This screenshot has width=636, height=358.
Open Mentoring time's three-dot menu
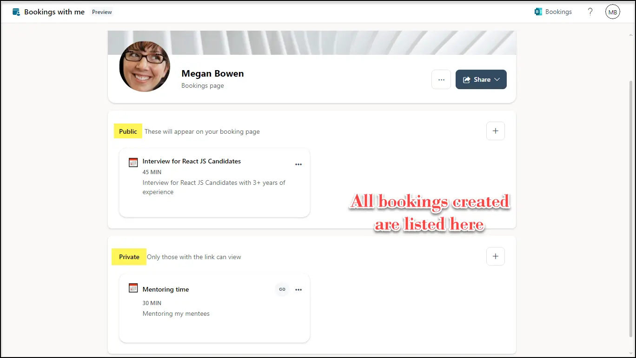tap(298, 290)
